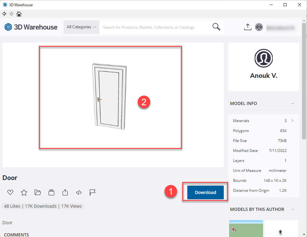Go to home with the house icon

19,14
